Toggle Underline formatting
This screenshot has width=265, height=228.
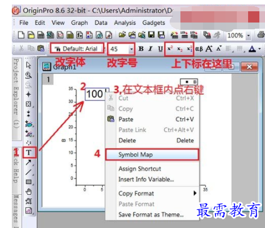[x=160, y=49]
